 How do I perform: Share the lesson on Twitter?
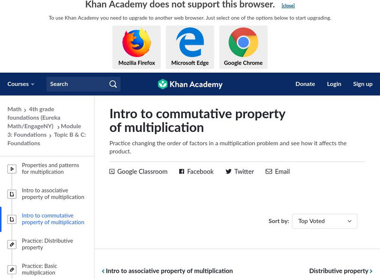click(239, 171)
